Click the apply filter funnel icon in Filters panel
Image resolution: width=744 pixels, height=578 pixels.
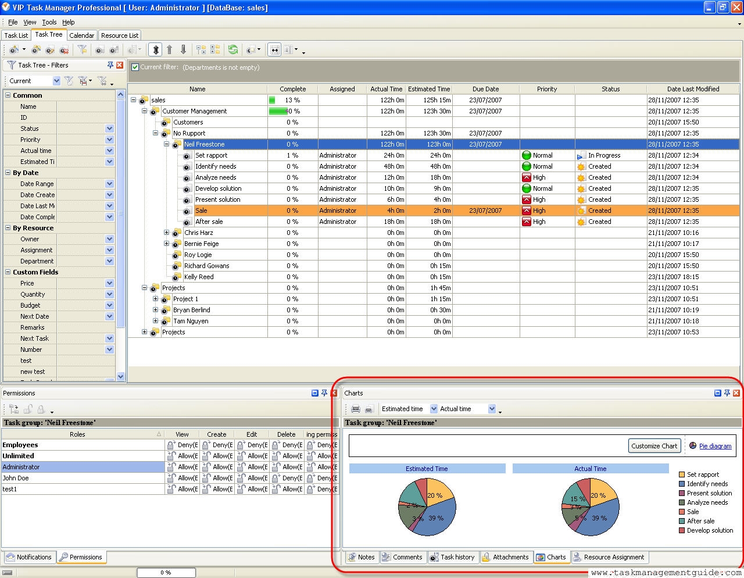pyautogui.click(x=69, y=81)
